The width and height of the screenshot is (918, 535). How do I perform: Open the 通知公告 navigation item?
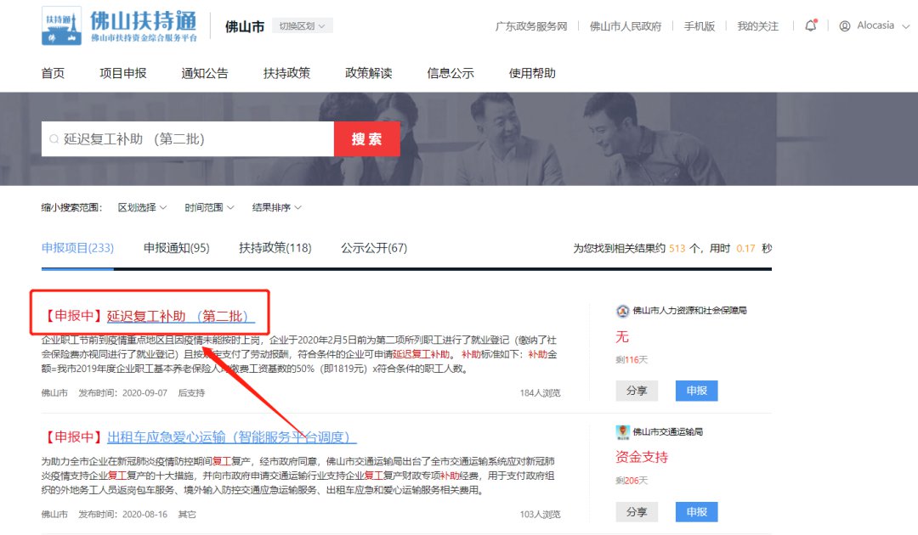(205, 73)
